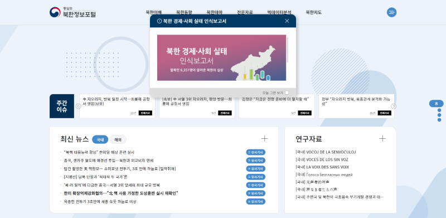Click 유사기사 for 센카쿠 열도 article

tap(256, 161)
